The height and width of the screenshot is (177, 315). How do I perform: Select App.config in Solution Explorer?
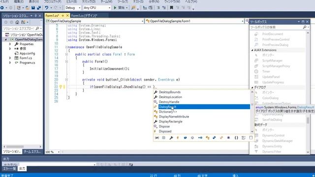(27, 54)
